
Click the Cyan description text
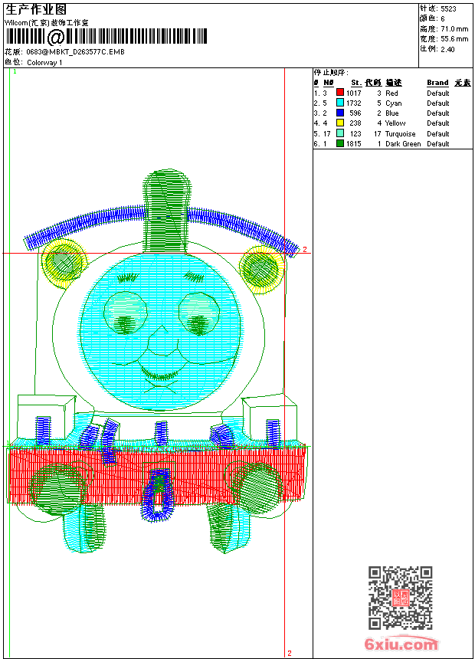coord(394,103)
